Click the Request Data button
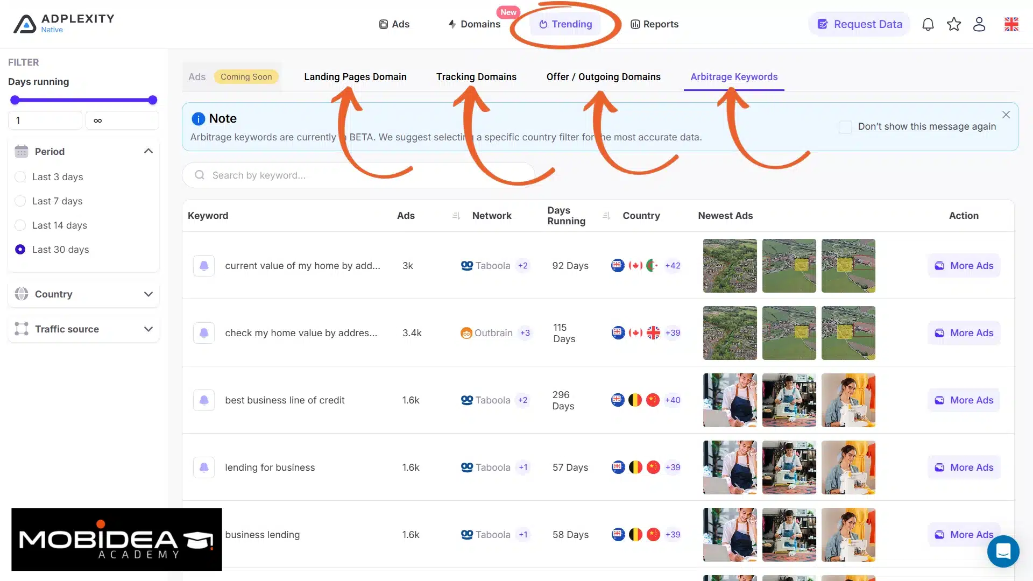Viewport: 1033px width, 581px height. click(859, 24)
